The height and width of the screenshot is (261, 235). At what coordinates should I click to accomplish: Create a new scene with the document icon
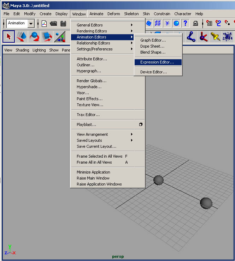click(44, 24)
